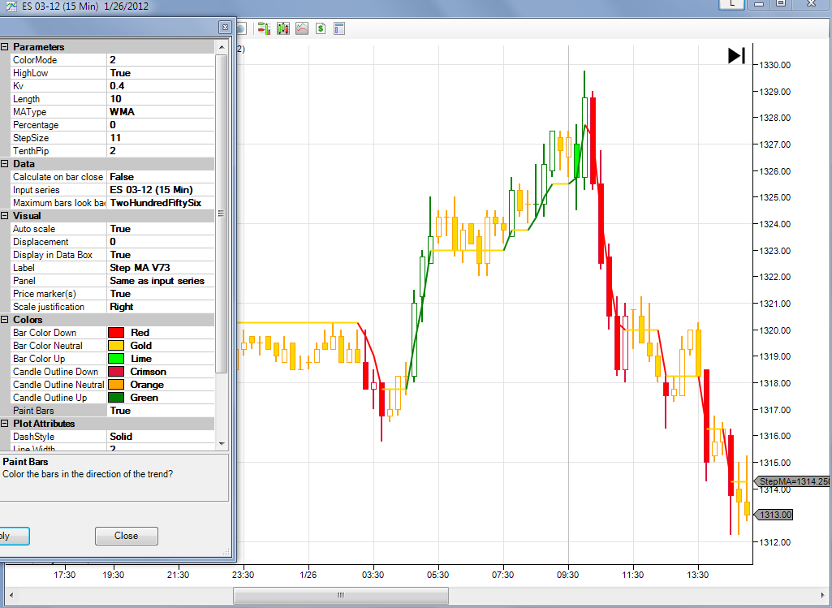Click 1313.00 last price marker
Image resolution: width=832 pixels, height=608 pixels.
click(x=774, y=515)
